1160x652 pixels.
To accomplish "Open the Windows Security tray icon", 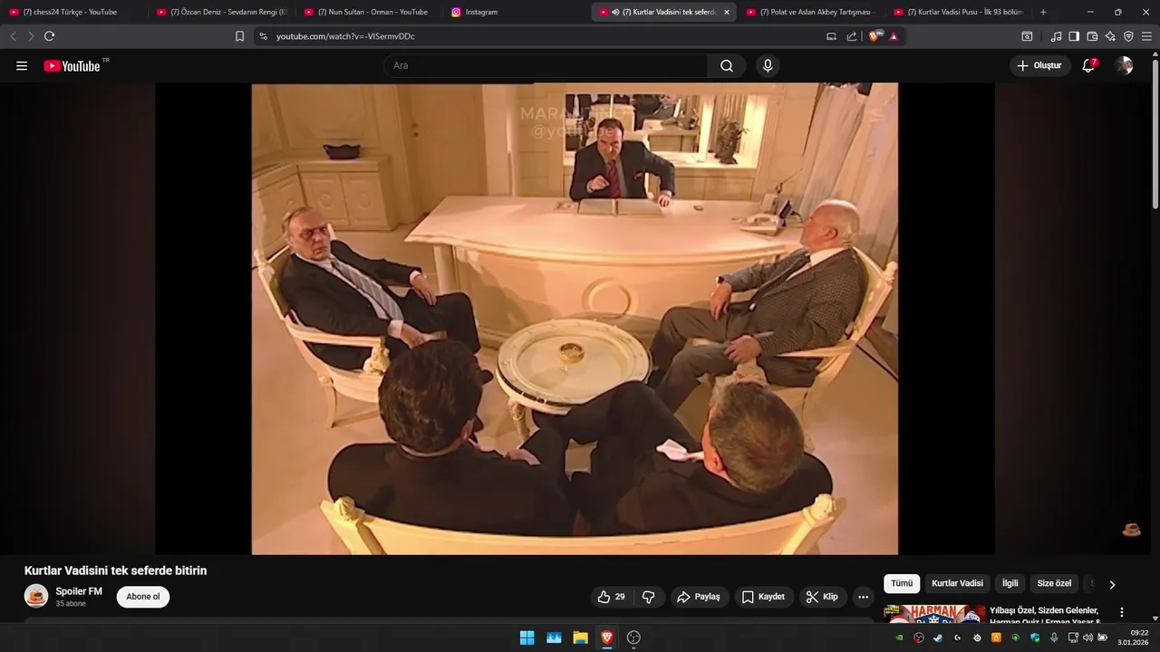I will click(1034, 638).
